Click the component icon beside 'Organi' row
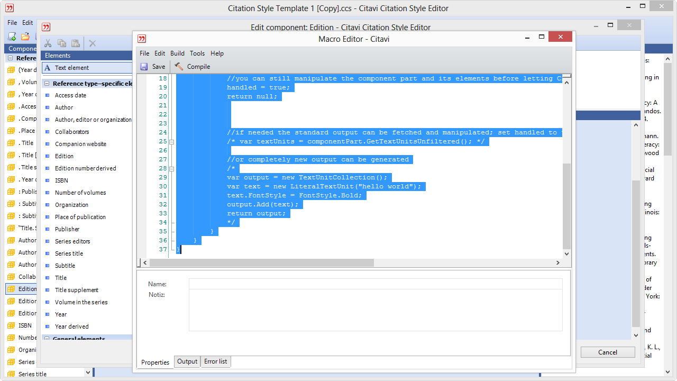Image resolution: width=677 pixels, height=381 pixels. click(11, 350)
